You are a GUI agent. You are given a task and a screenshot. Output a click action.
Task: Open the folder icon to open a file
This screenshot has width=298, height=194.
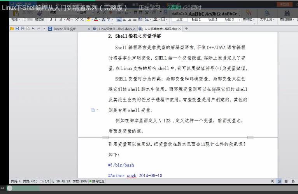12,29
